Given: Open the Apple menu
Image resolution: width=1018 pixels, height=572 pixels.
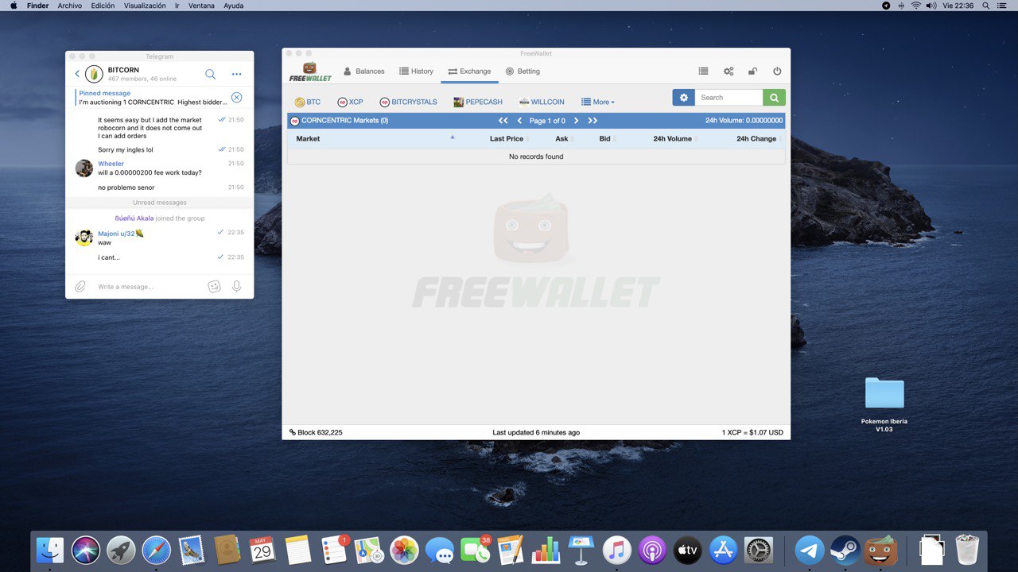Looking at the screenshot, I should [x=13, y=6].
